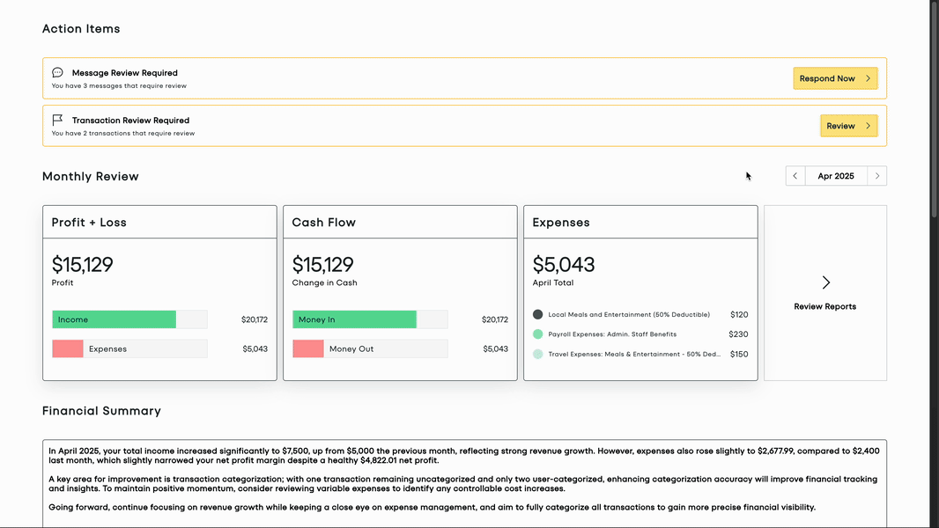Click the light green dot beside Travel Expenses

click(x=537, y=354)
